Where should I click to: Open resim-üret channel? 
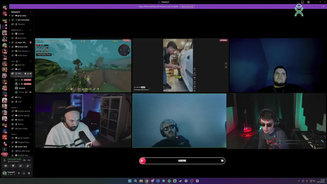21,147
